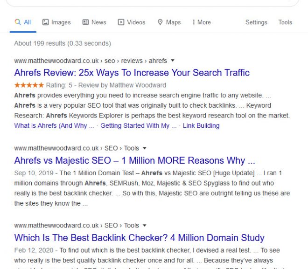Click the five-star rating icons
Image resolution: width=308 pixels, height=269 pixels.
click(x=29, y=85)
